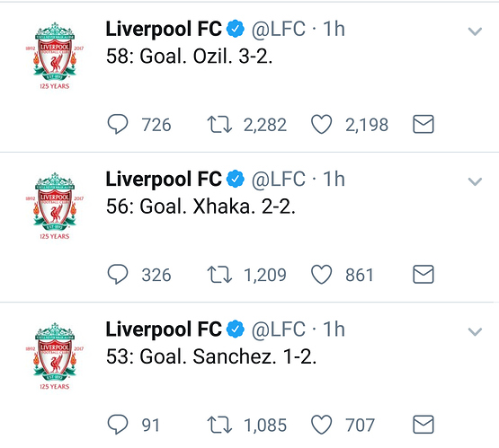Open the @LFC handle on Xhaka tweet
Screen dimensions: 499x448
279,180
